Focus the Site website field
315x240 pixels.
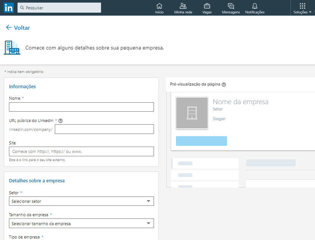click(x=81, y=151)
